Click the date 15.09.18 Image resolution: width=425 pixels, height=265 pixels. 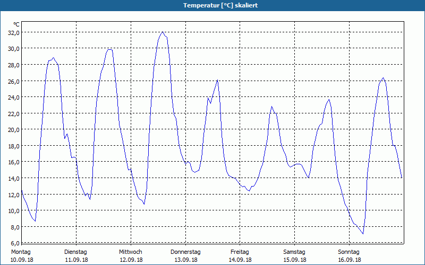click(x=295, y=260)
